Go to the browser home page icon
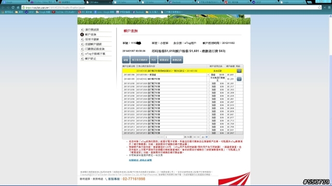This screenshot has height=186, width=332. click(x=18, y=7)
